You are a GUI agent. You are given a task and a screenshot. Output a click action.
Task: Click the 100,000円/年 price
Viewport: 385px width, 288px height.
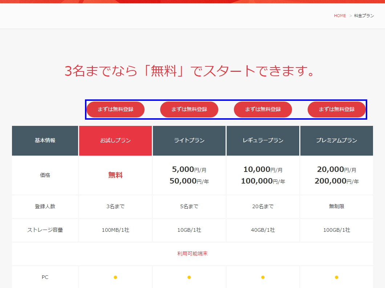point(263,181)
